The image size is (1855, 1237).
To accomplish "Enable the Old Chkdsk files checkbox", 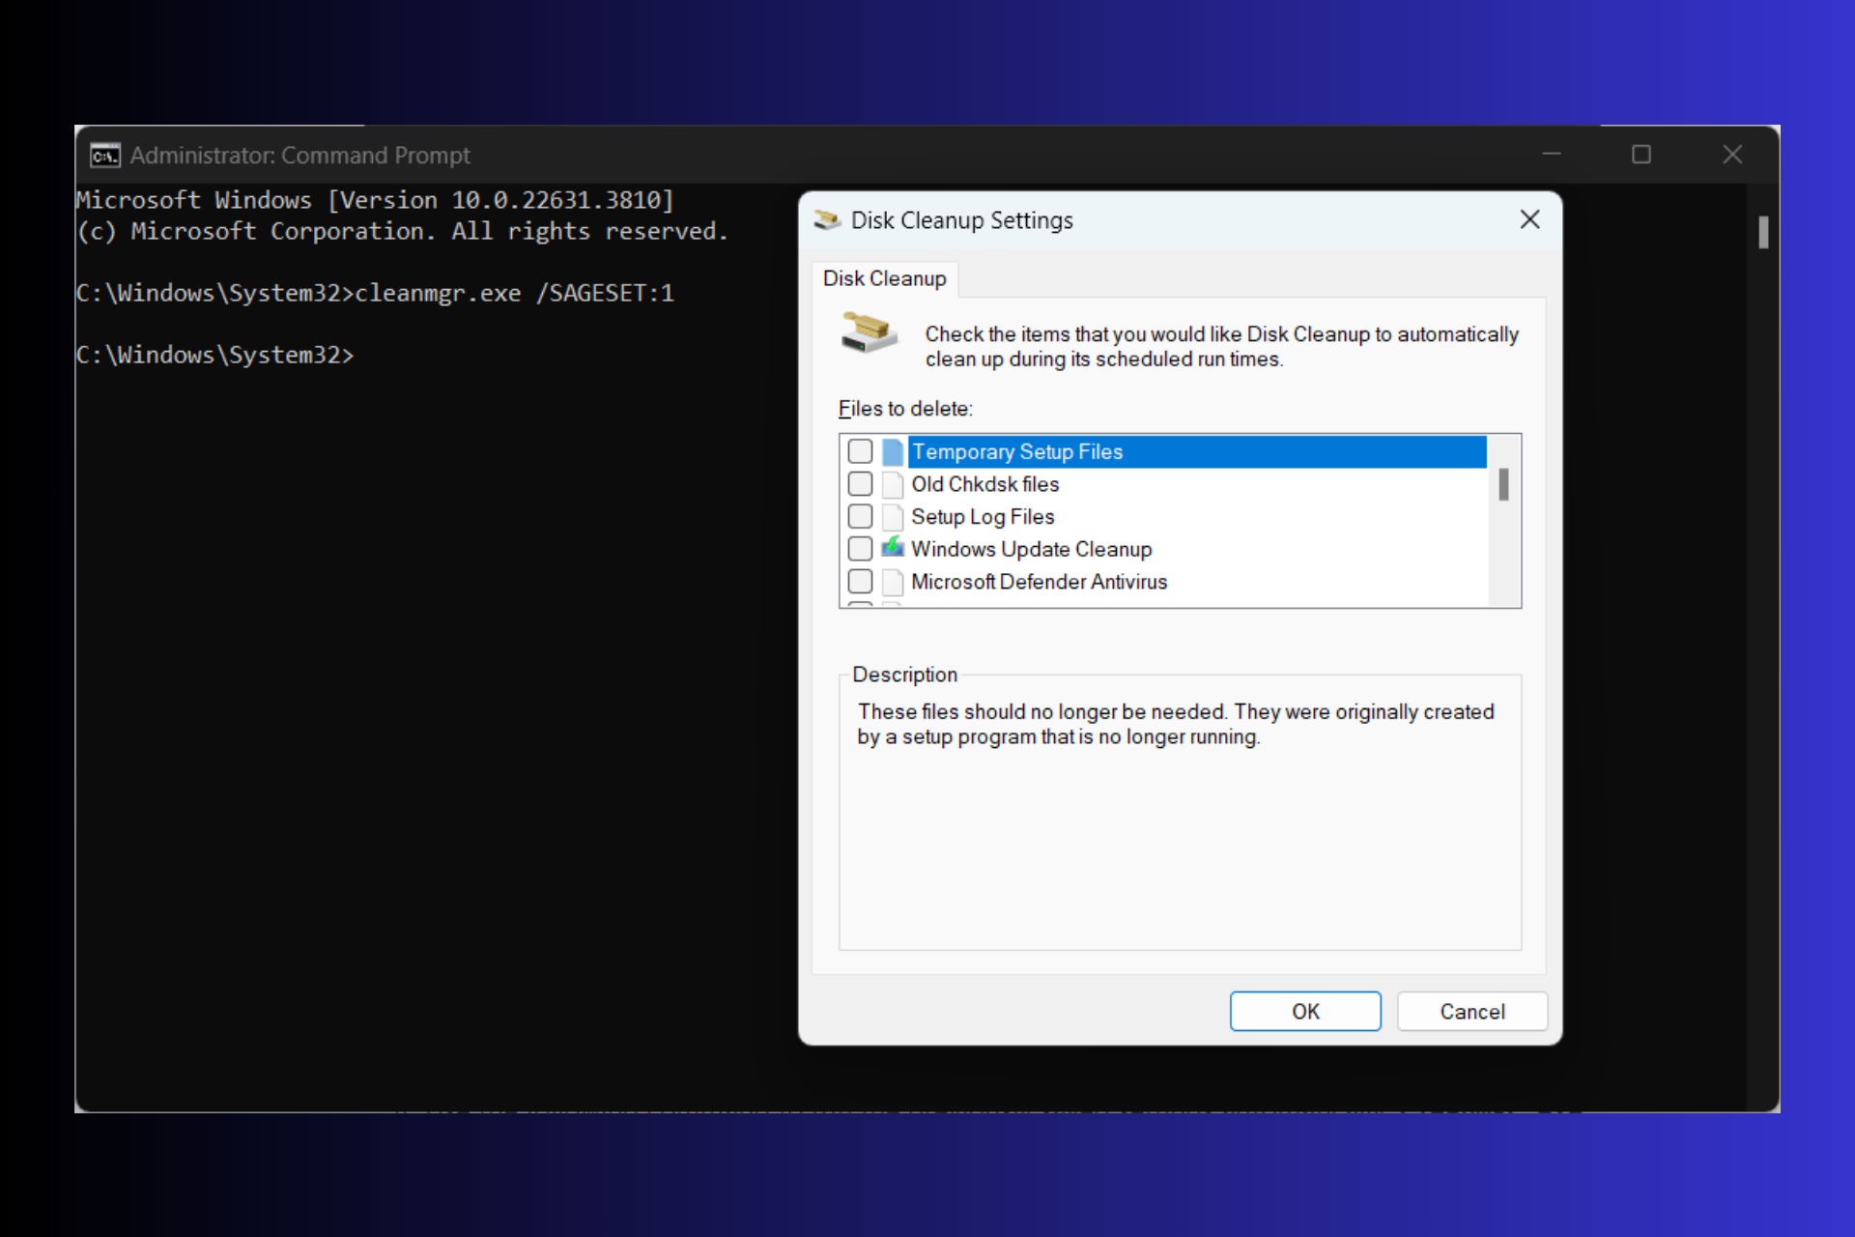I will [860, 484].
